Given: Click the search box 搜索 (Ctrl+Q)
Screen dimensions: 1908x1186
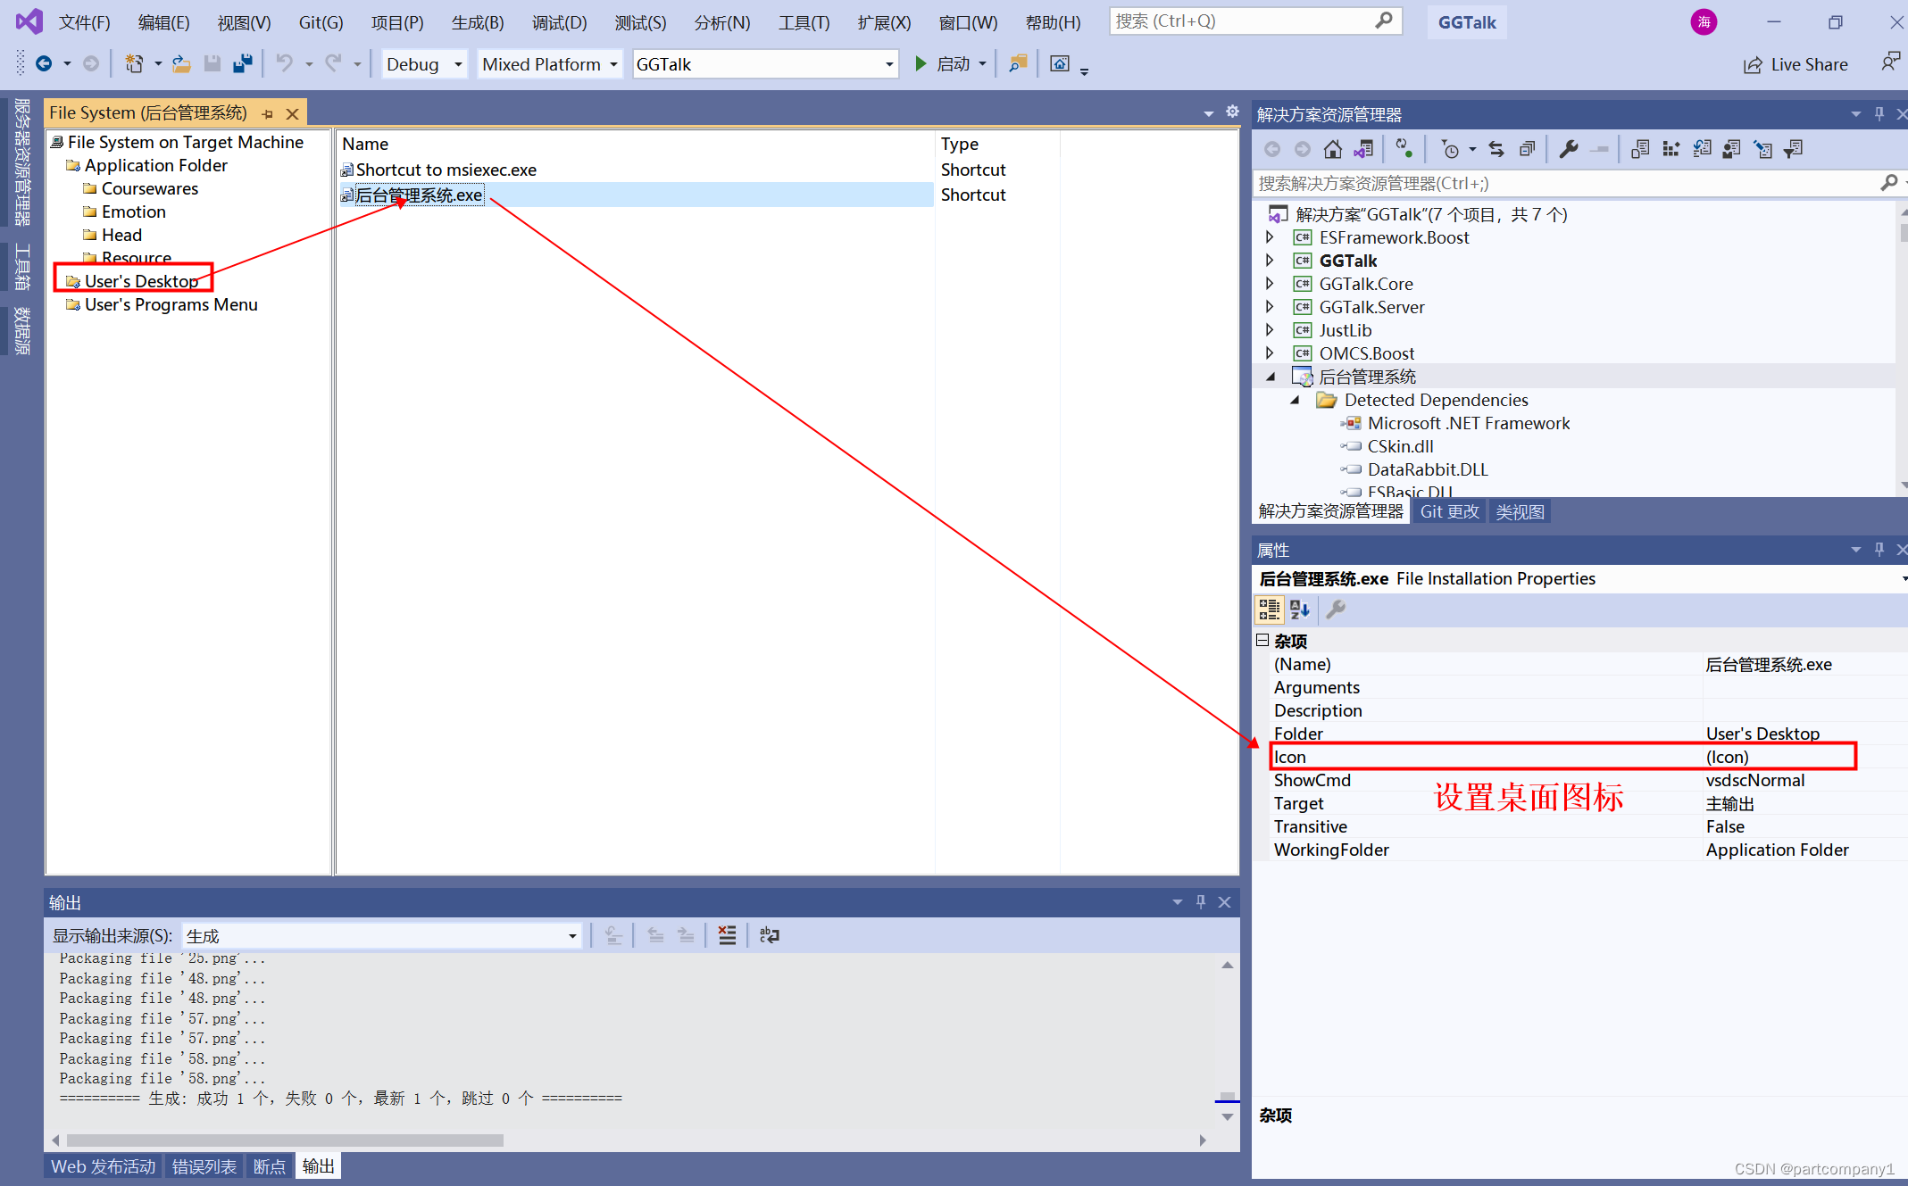Looking at the screenshot, I should coord(1255,21).
